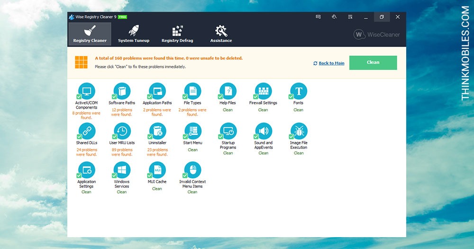Uncheck the Windows Services checkbox
This screenshot has width=474, height=249.
click(x=114, y=175)
